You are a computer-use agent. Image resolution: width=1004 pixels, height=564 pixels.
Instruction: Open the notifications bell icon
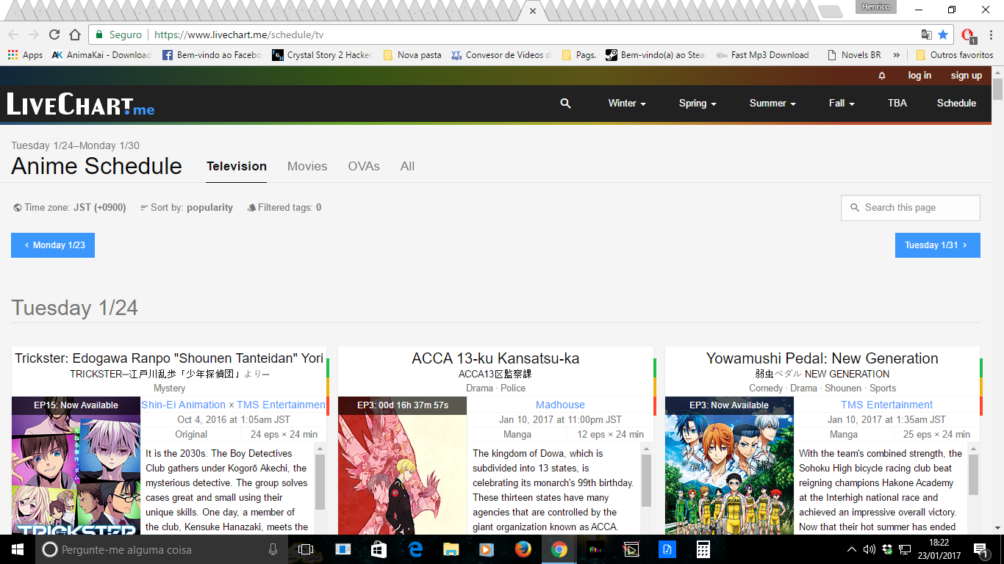882,76
